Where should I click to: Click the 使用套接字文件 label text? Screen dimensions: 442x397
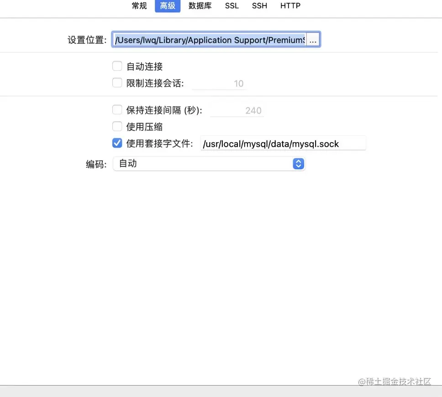pos(159,144)
